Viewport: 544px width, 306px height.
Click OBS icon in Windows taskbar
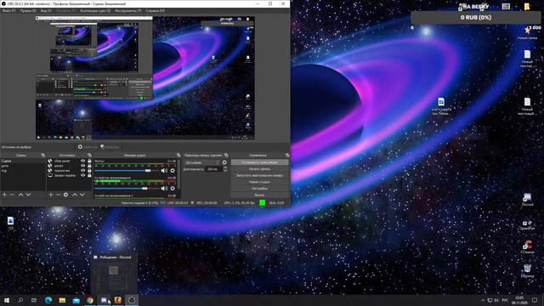click(132, 300)
